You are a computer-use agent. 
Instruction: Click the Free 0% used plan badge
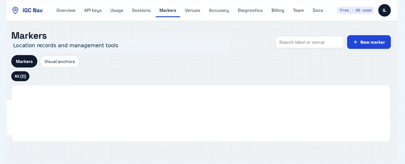pos(356,10)
